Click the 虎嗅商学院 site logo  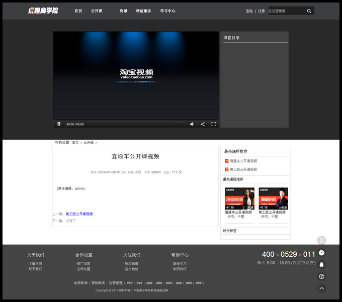(x=43, y=11)
